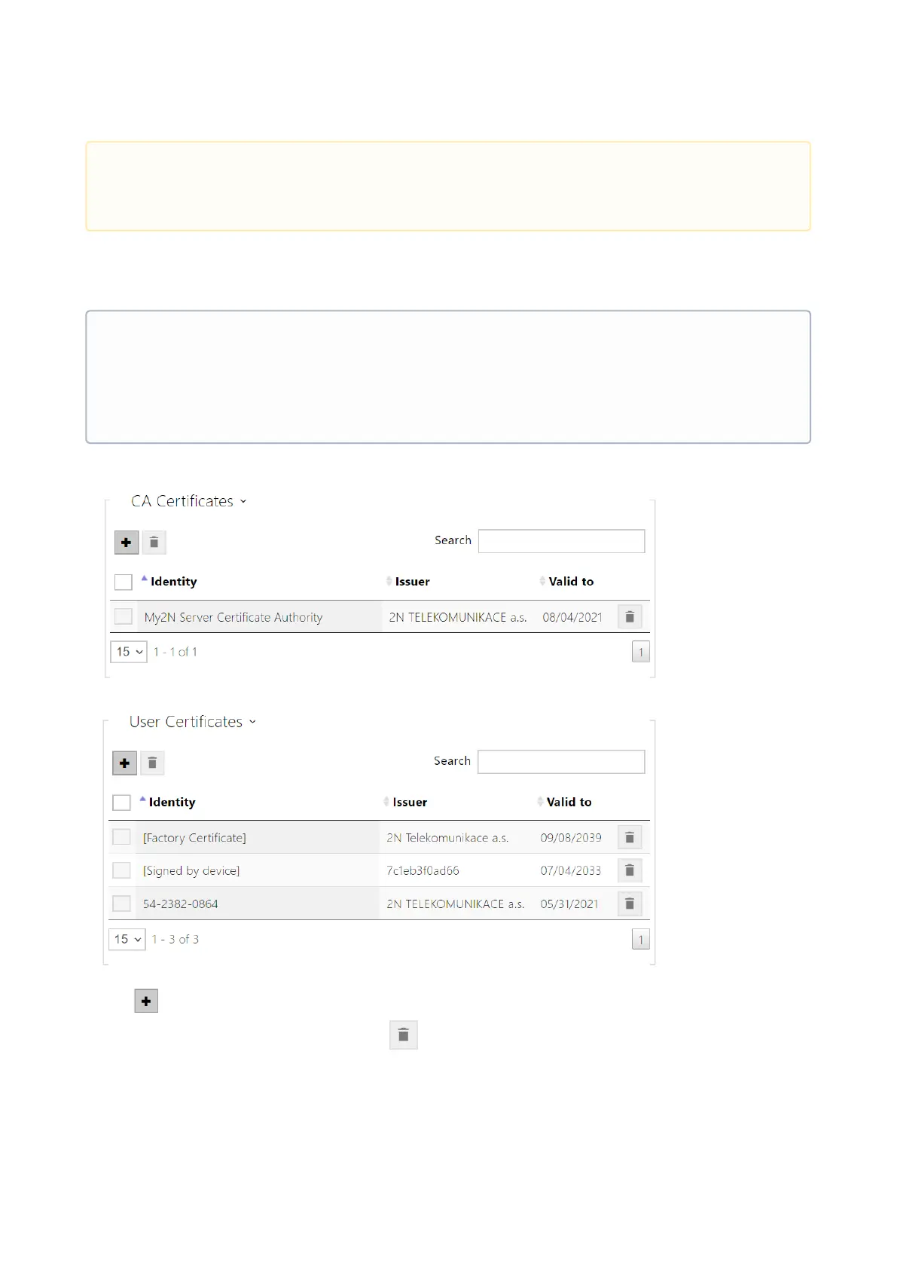This screenshot has width=897, height=1269.
Task: Click the '1 - 1 of 1' pagination text
Action: point(175,652)
